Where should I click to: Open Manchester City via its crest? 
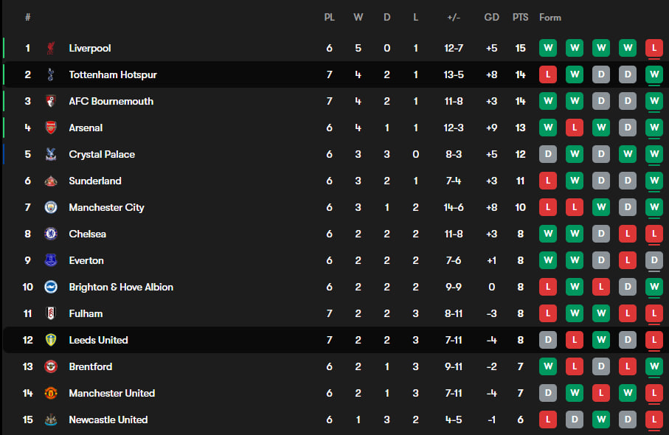tap(51, 207)
